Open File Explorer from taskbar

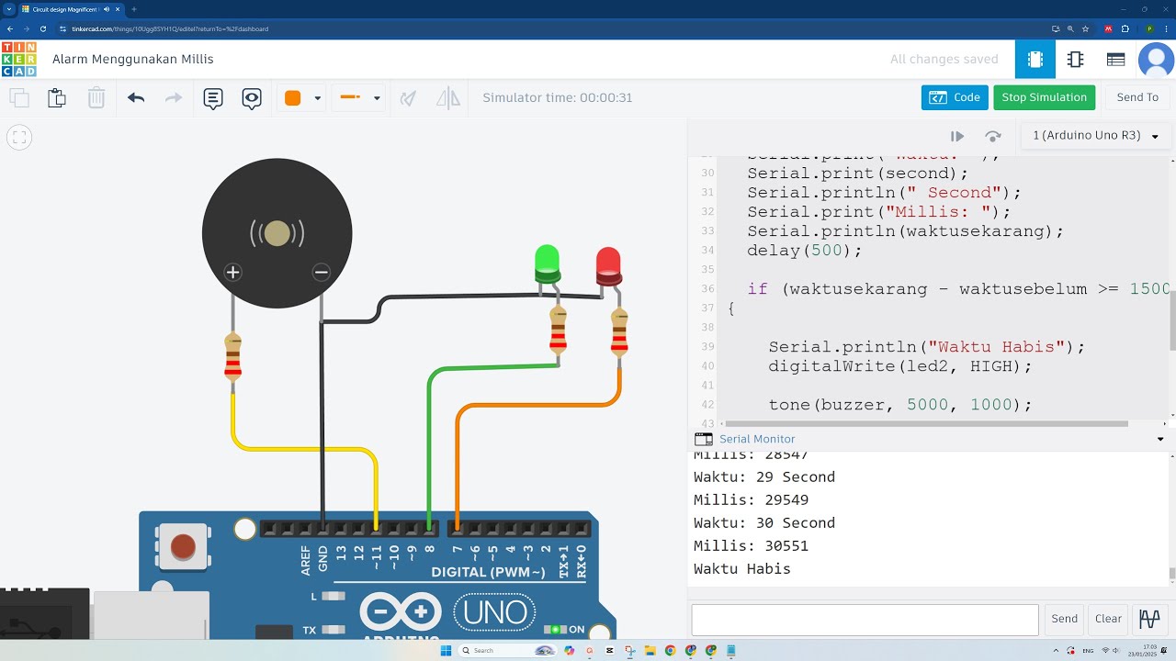click(650, 651)
